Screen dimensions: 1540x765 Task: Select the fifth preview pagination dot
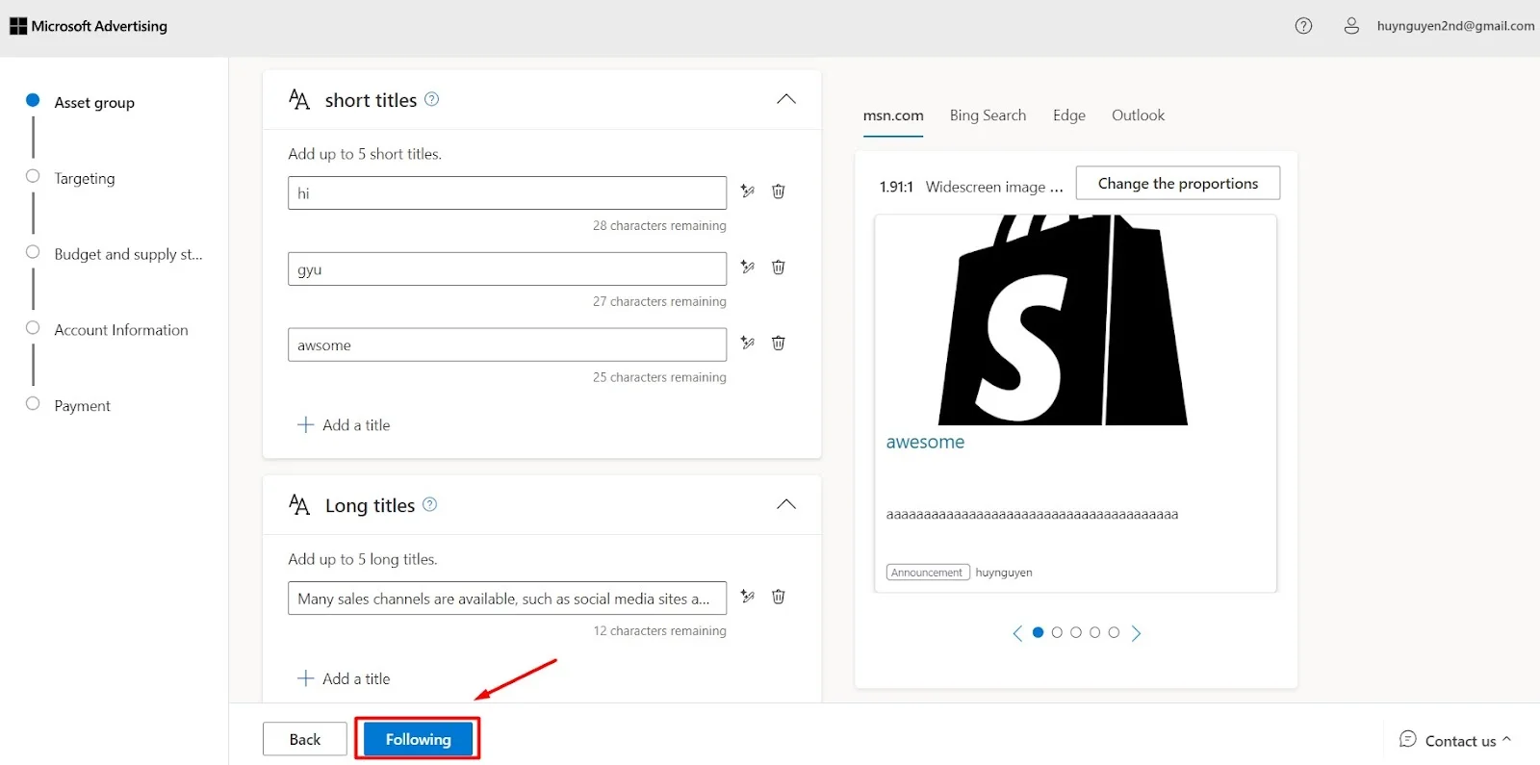coord(1114,632)
